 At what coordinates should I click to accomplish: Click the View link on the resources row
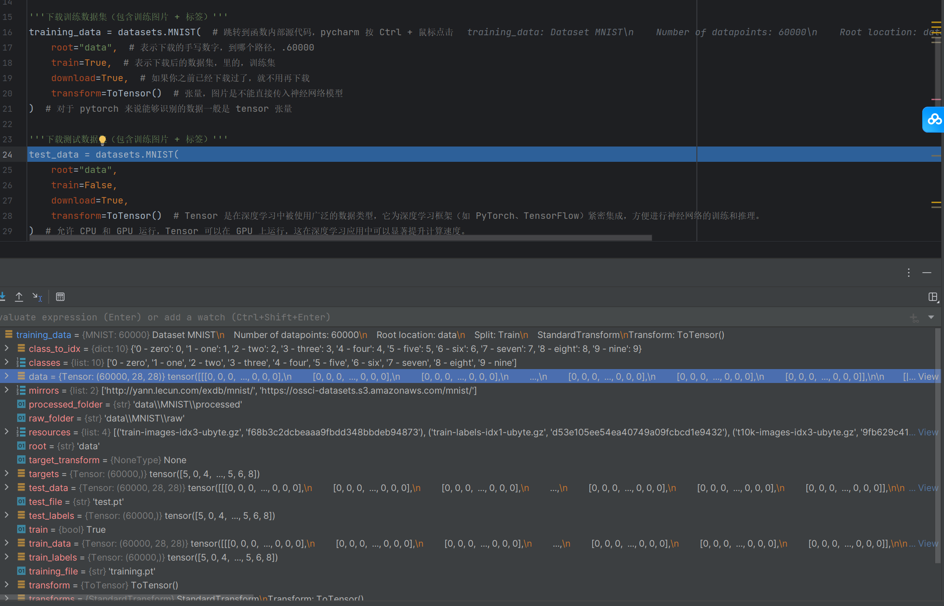928,432
